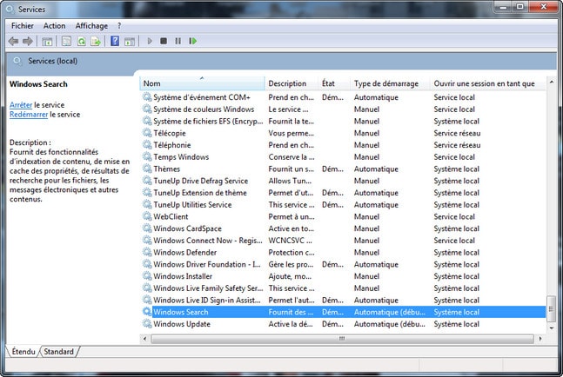Click 'Automatique' in Thèmes row
Image resolution: width=563 pixels, height=377 pixels.
(376, 169)
